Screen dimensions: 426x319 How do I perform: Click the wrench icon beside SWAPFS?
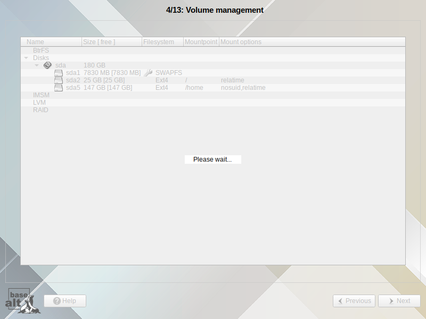tap(148, 73)
